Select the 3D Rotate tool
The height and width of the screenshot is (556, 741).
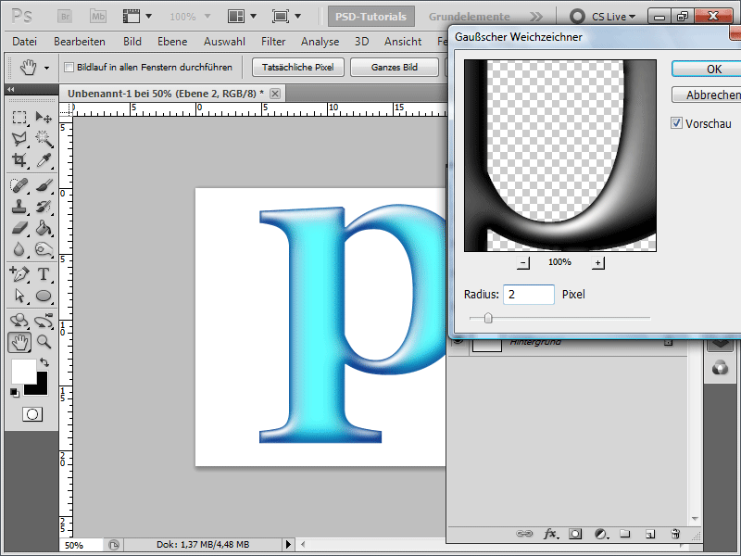(x=19, y=321)
